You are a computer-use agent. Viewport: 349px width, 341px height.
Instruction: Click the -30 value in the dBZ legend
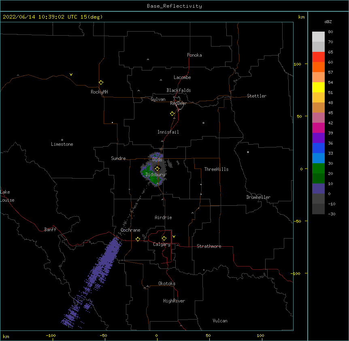click(x=332, y=214)
